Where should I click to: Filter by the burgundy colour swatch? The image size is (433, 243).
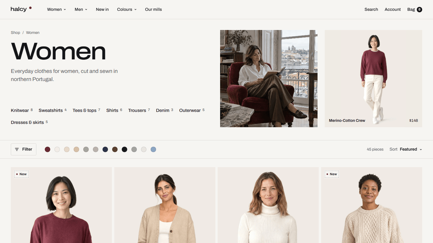point(47,149)
